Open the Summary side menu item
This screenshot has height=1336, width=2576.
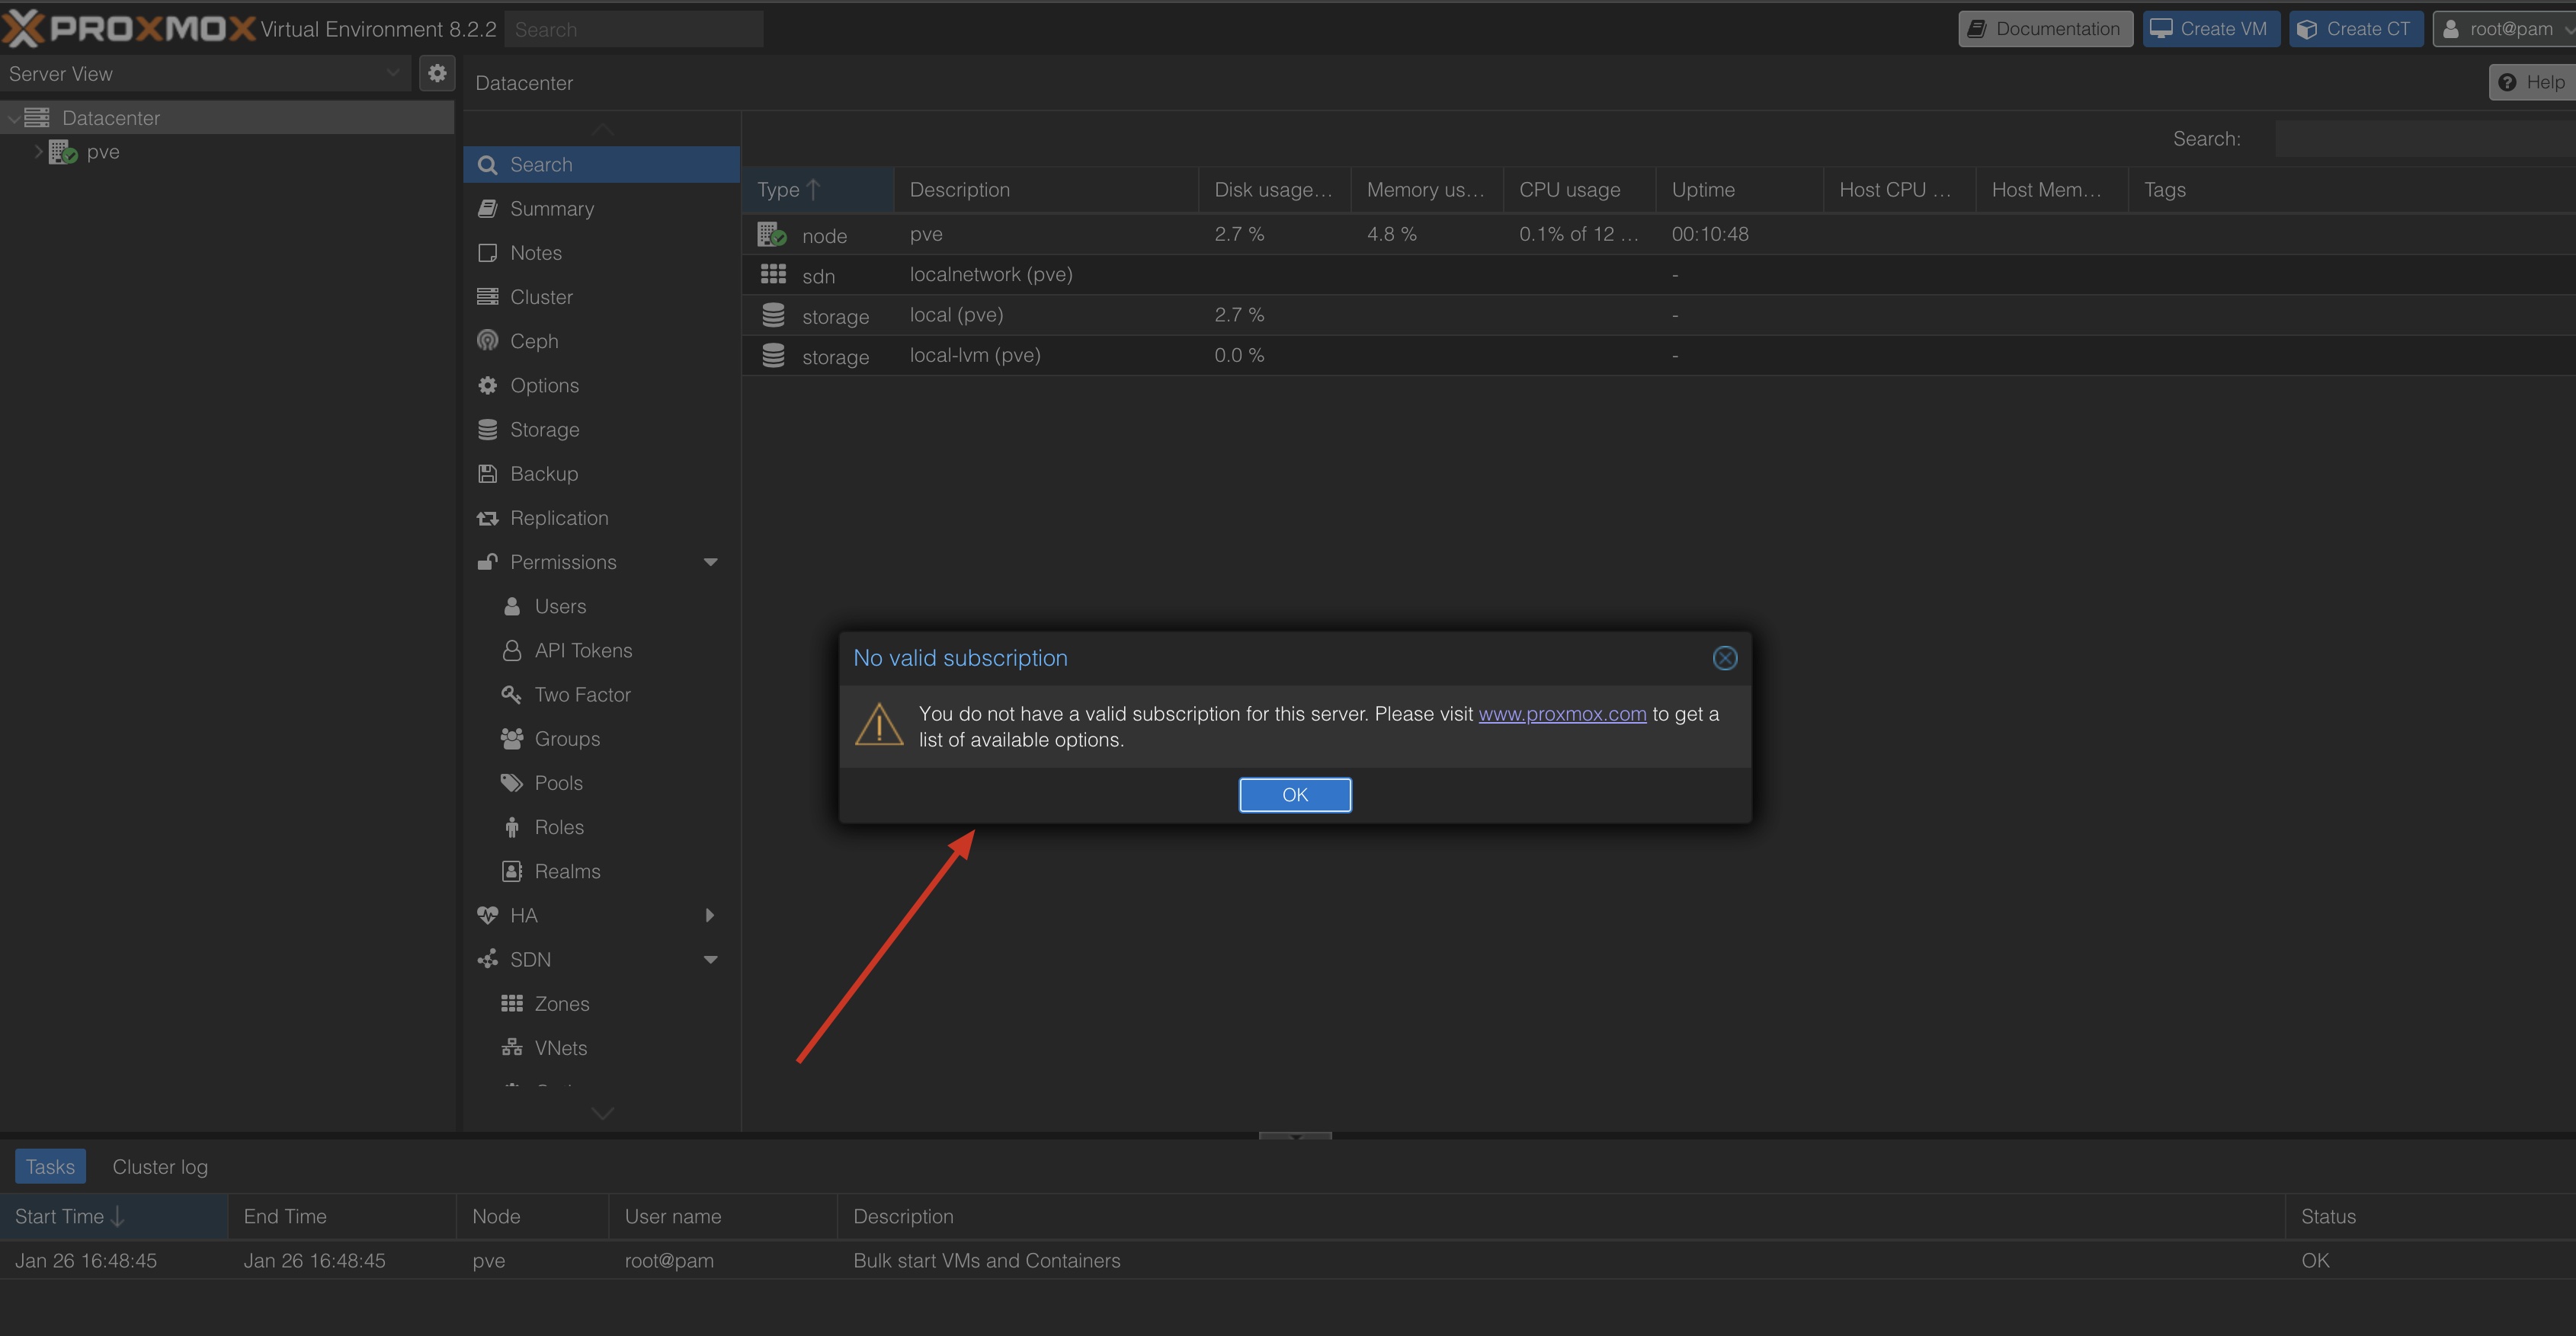click(x=601, y=209)
